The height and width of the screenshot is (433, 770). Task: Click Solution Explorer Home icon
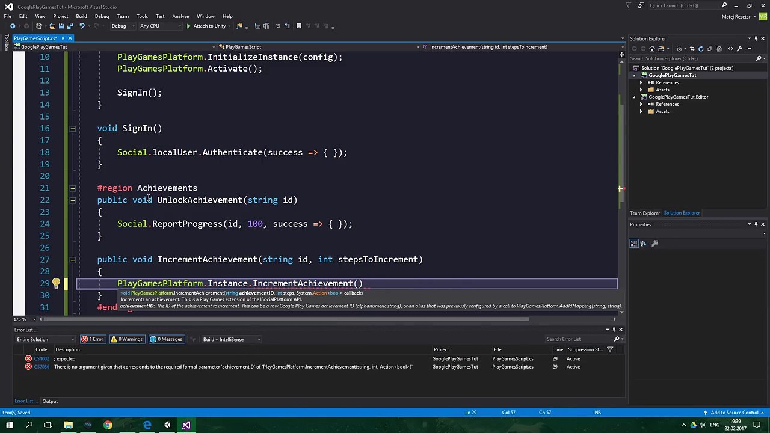point(651,49)
